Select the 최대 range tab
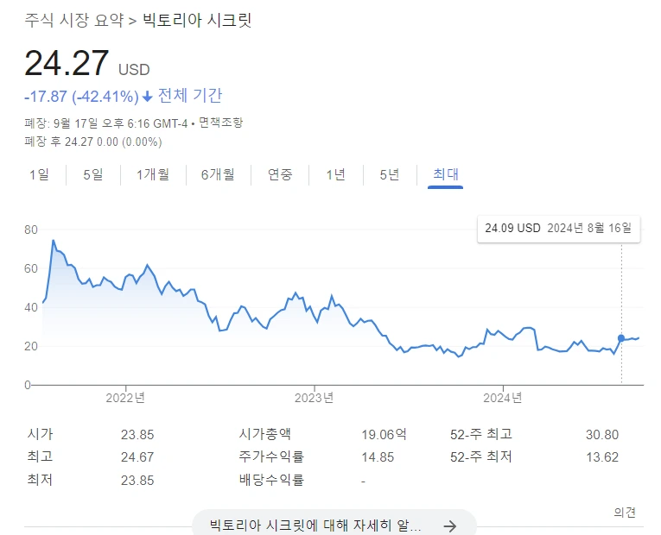The height and width of the screenshot is (535, 661). (x=446, y=174)
